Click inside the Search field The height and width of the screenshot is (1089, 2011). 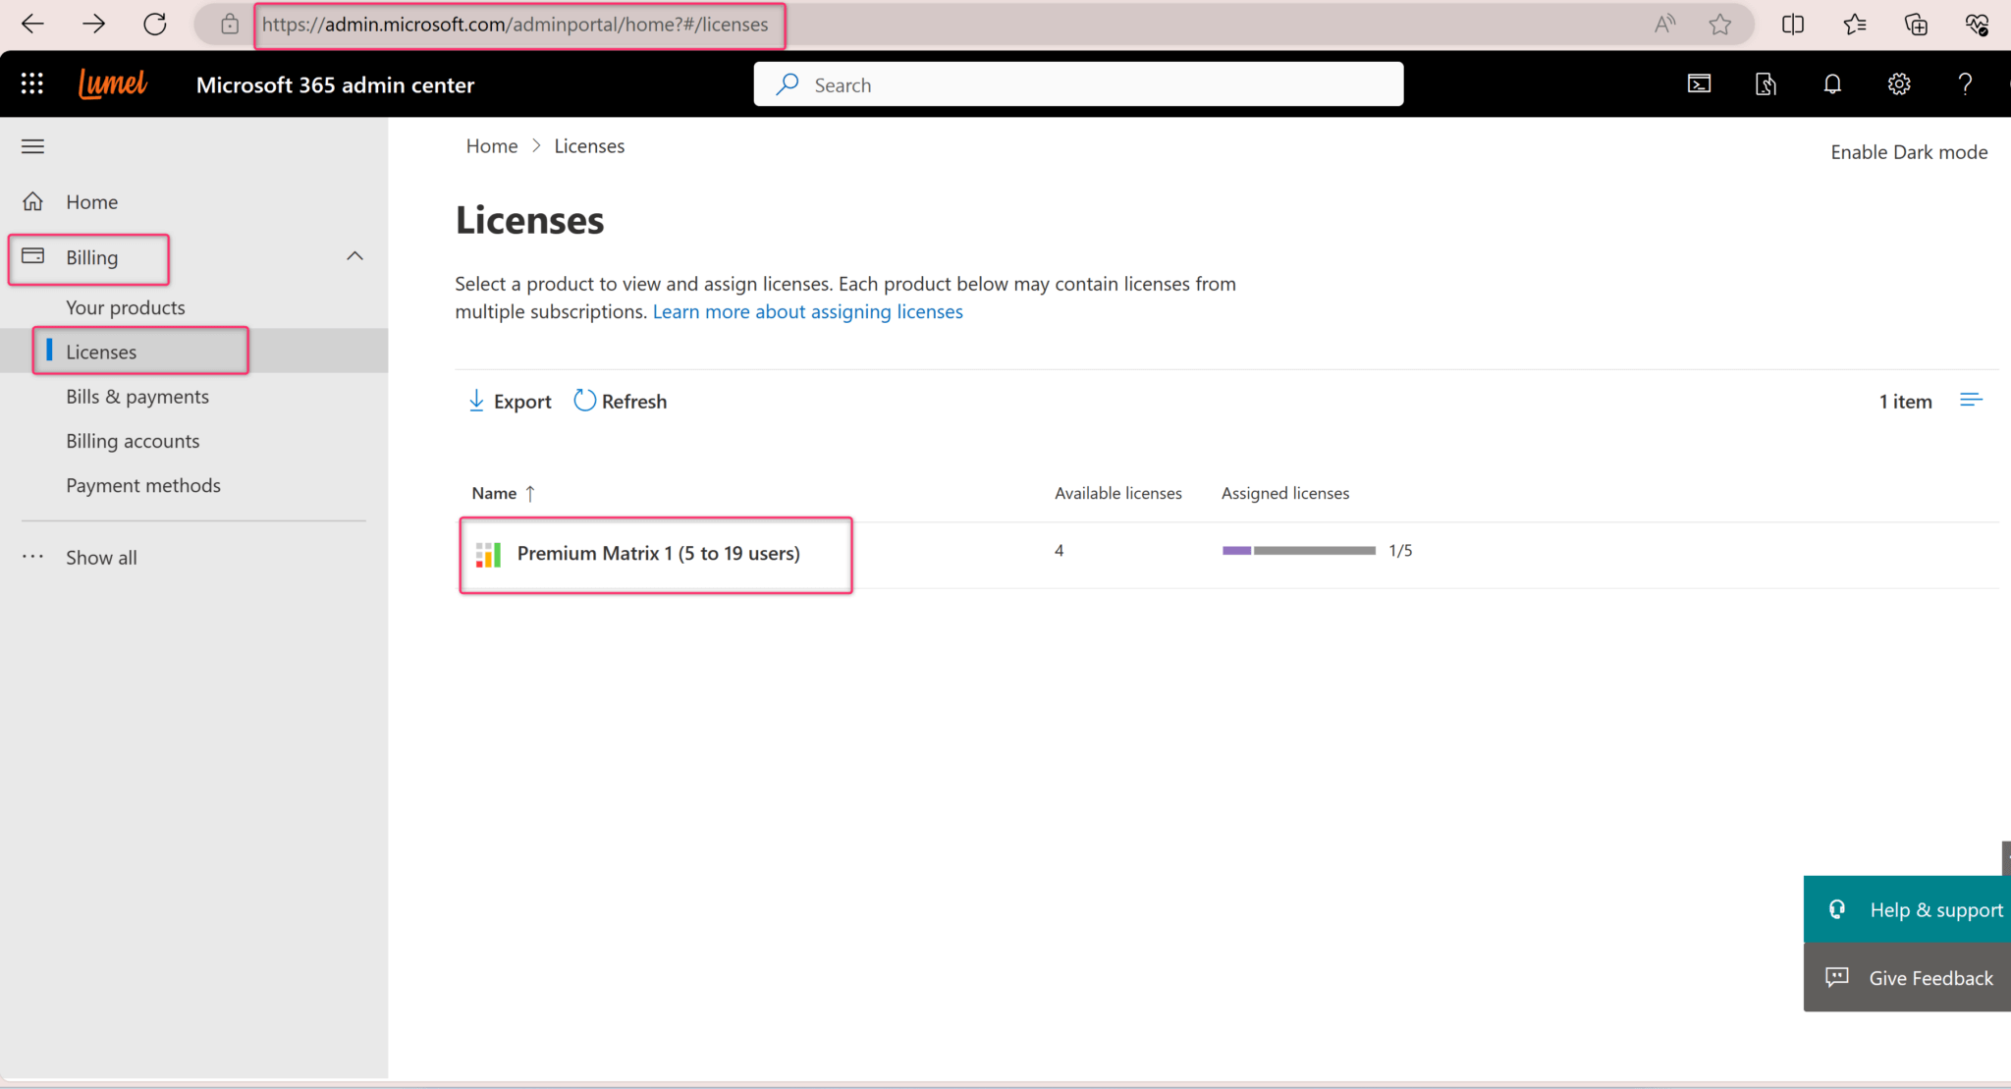coord(1077,83)
